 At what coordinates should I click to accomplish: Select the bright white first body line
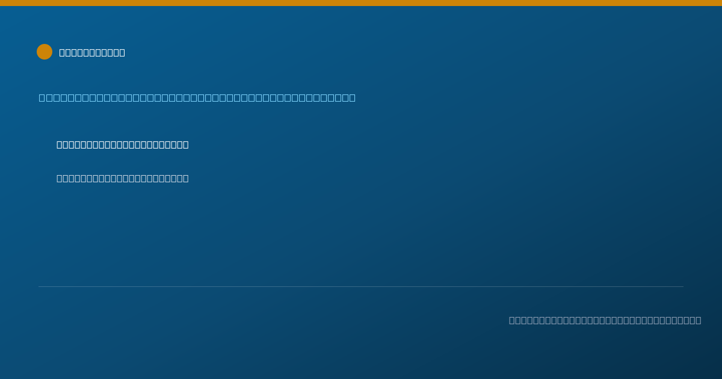[x=123, y=144]
